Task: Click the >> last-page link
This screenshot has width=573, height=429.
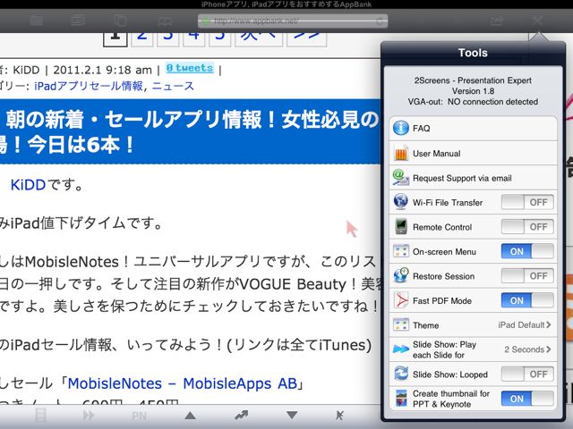Action: pos(306,38)
